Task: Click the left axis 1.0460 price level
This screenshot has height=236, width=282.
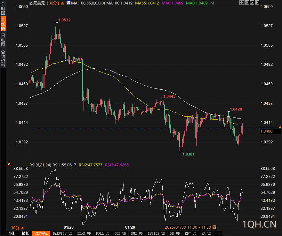Action: 22,84
